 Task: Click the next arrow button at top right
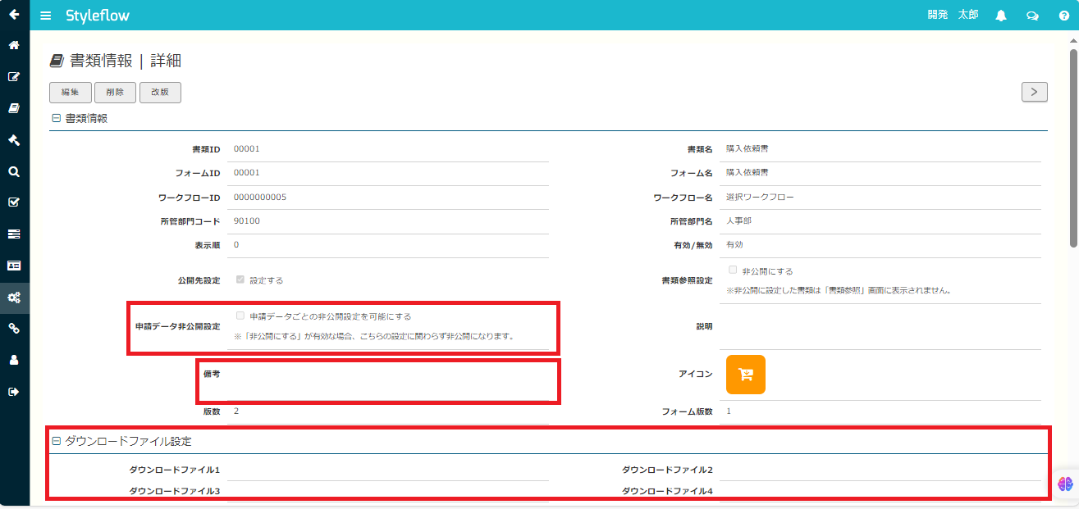(x=1034, y=92)
